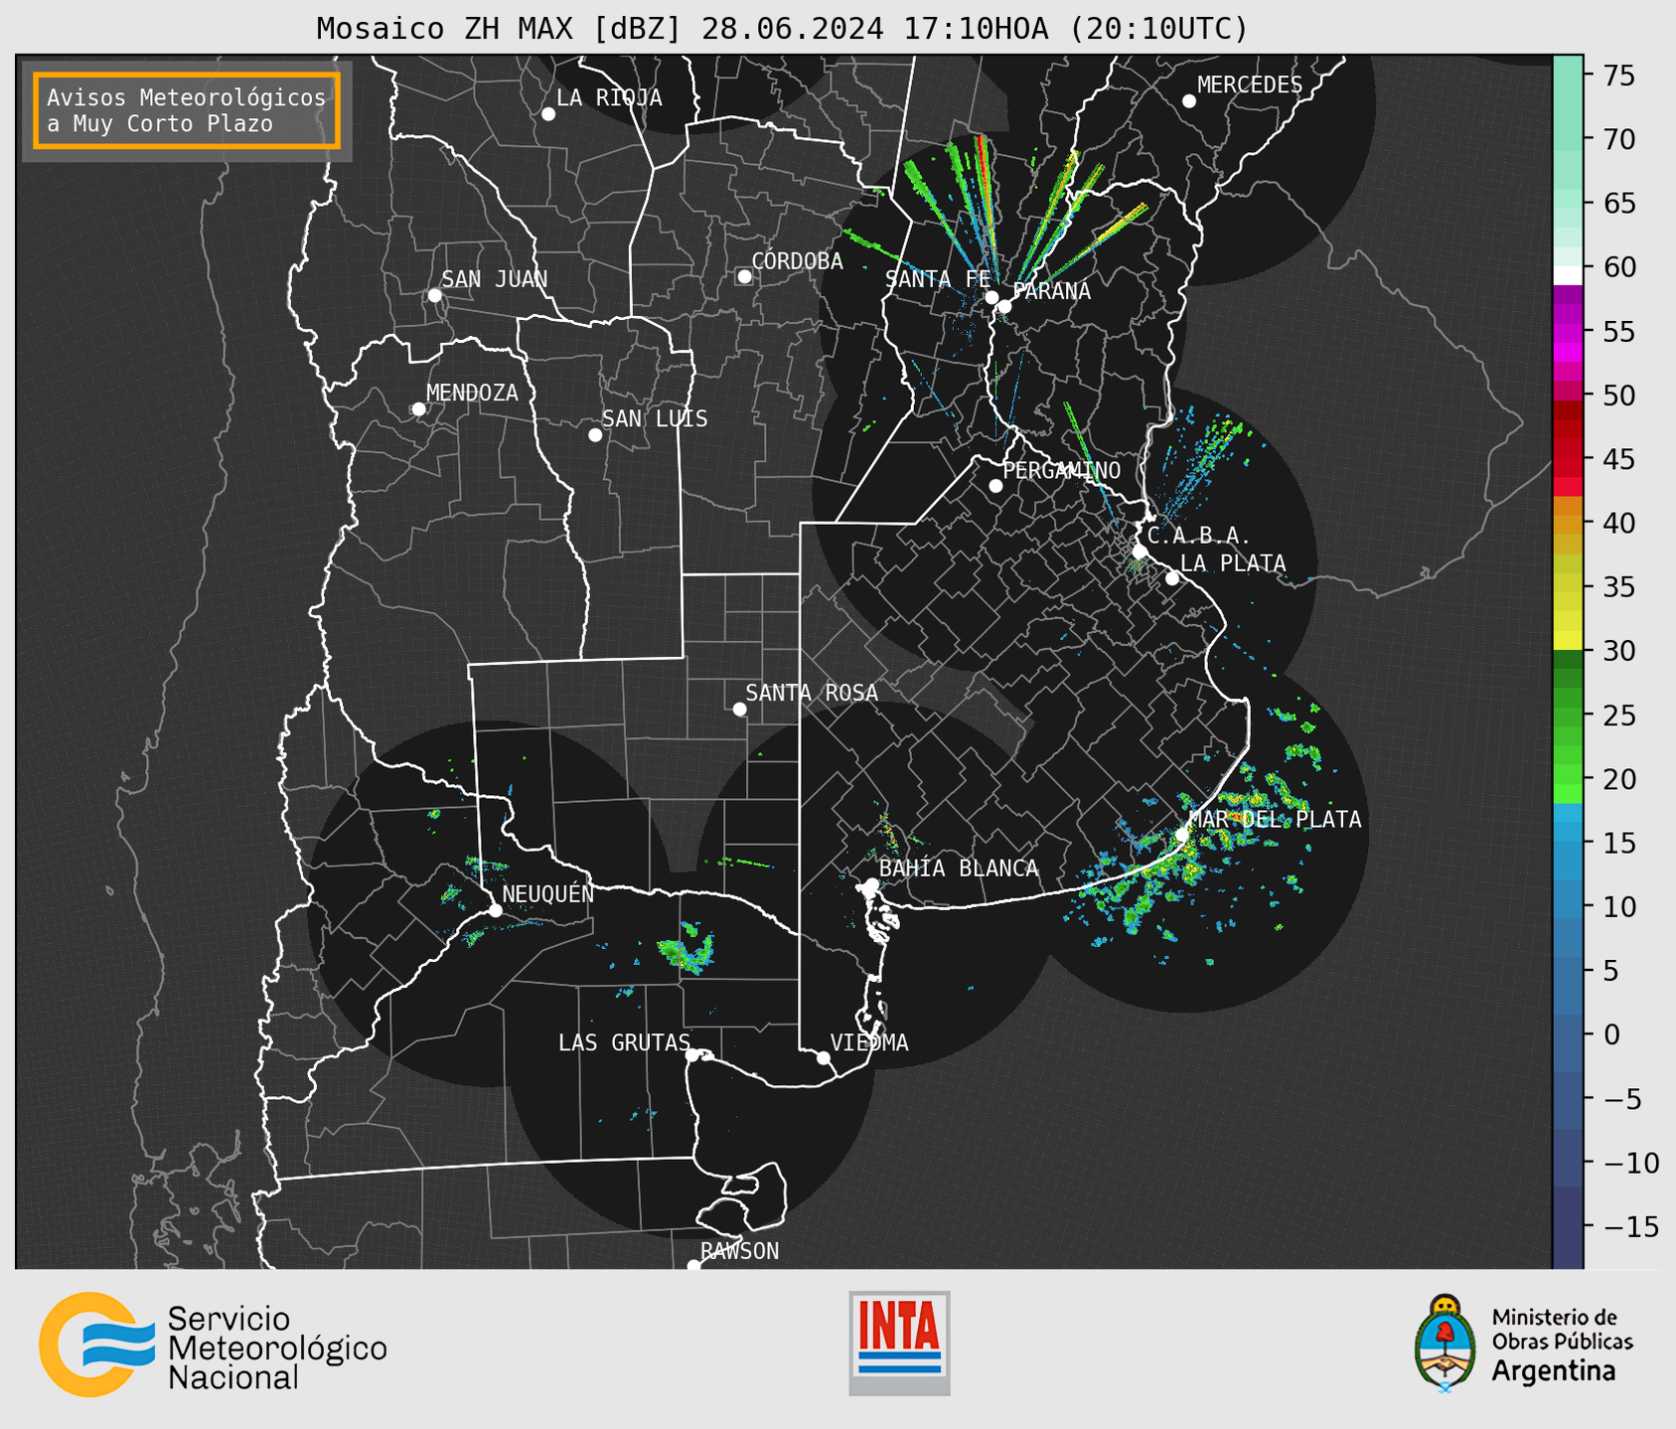Screen dimensions: 1676x1429
Task: Click the San Luis city marker dot
Action: 595,435
